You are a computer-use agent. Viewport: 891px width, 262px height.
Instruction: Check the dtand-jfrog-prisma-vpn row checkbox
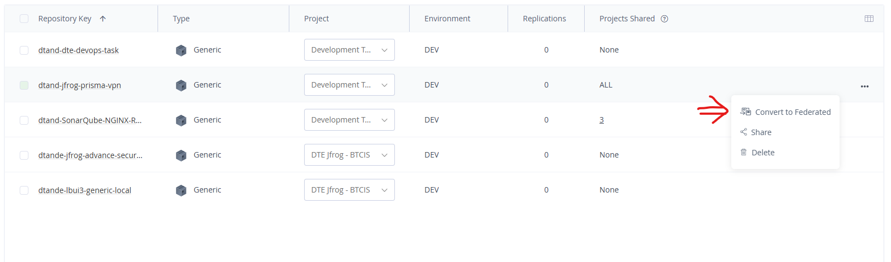click(24, 85)
